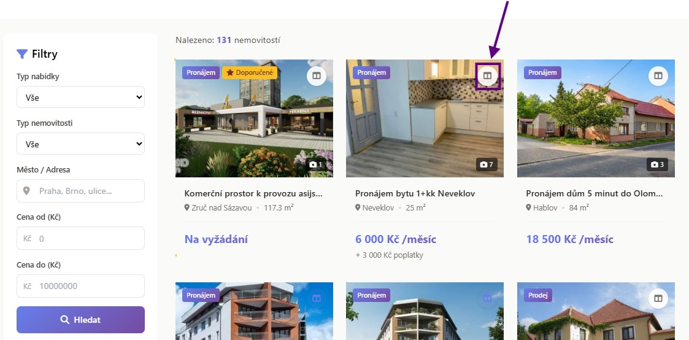This screenshot has width=689, height=340.
Task: Click the Město / Adresa input field
Action: pyautogui.click(x=80, y=191)
